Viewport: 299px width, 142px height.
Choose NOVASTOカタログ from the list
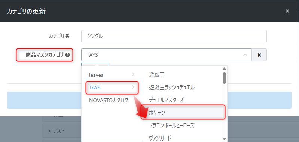109,100
